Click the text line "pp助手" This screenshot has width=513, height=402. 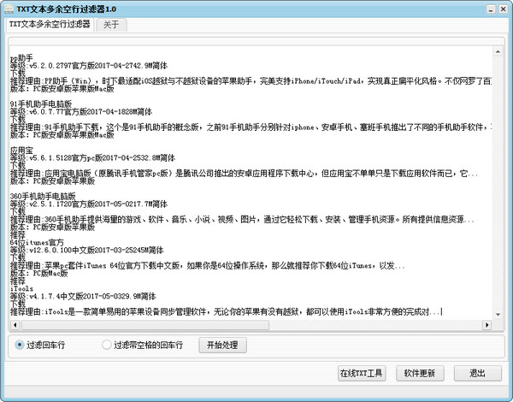pos(21,58)
